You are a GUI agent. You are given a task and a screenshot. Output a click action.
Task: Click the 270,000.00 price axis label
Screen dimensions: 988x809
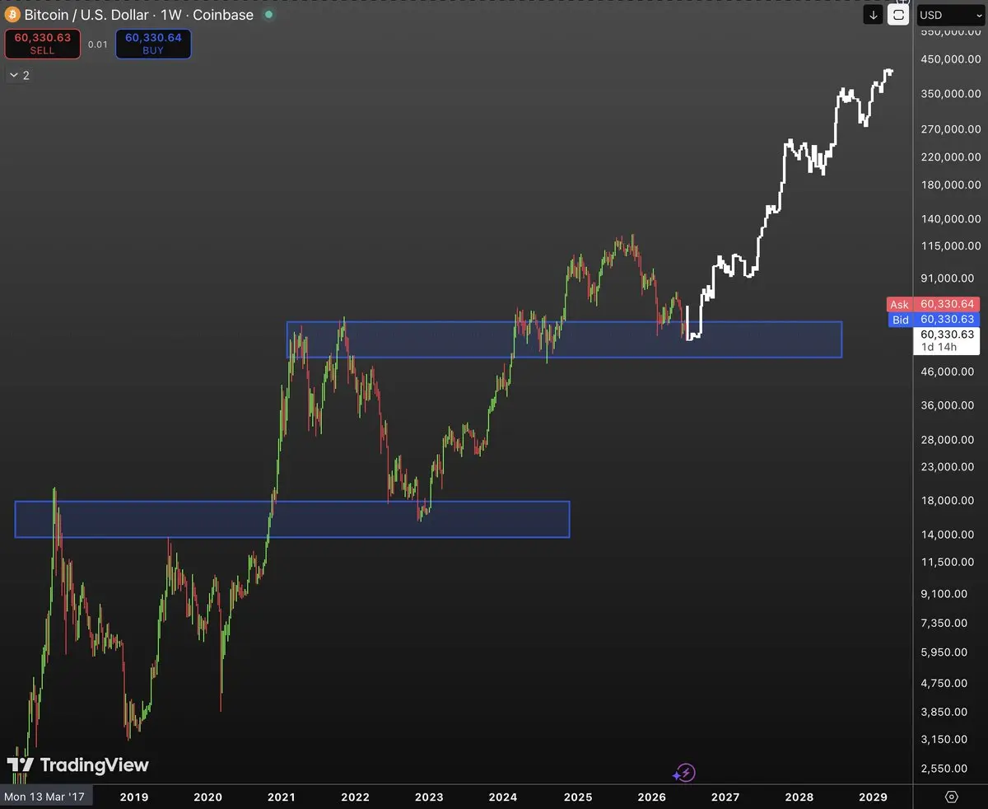click(x=950, y=129)
